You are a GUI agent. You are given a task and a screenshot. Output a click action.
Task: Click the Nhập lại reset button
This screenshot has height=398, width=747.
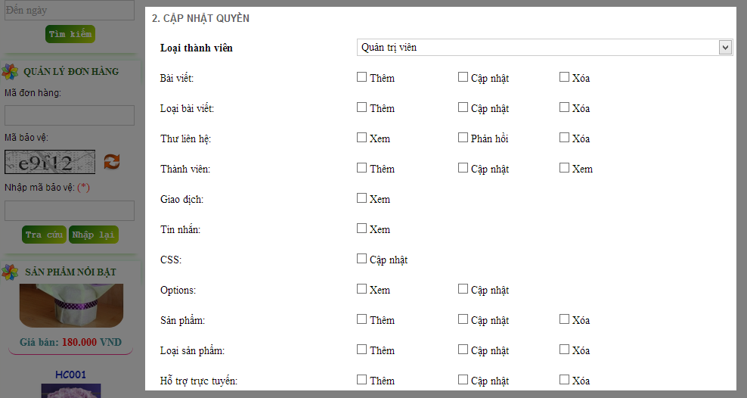94,235
